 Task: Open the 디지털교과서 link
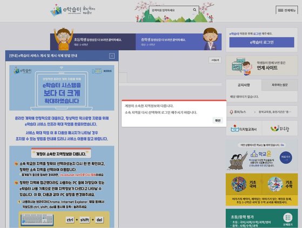pyautogui.click(x=244, y=128)
